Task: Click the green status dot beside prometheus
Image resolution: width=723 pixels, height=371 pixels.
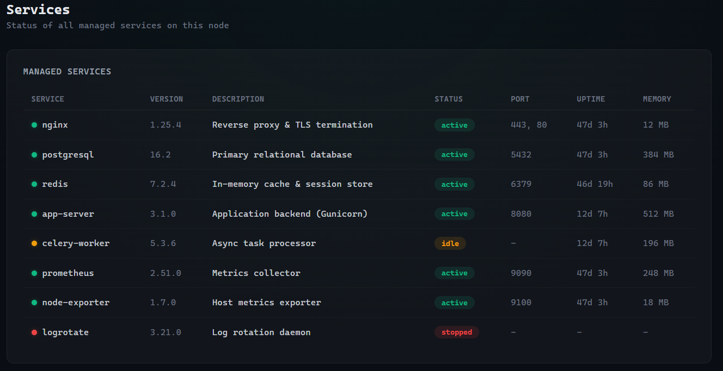Action: tap(34, 273)
